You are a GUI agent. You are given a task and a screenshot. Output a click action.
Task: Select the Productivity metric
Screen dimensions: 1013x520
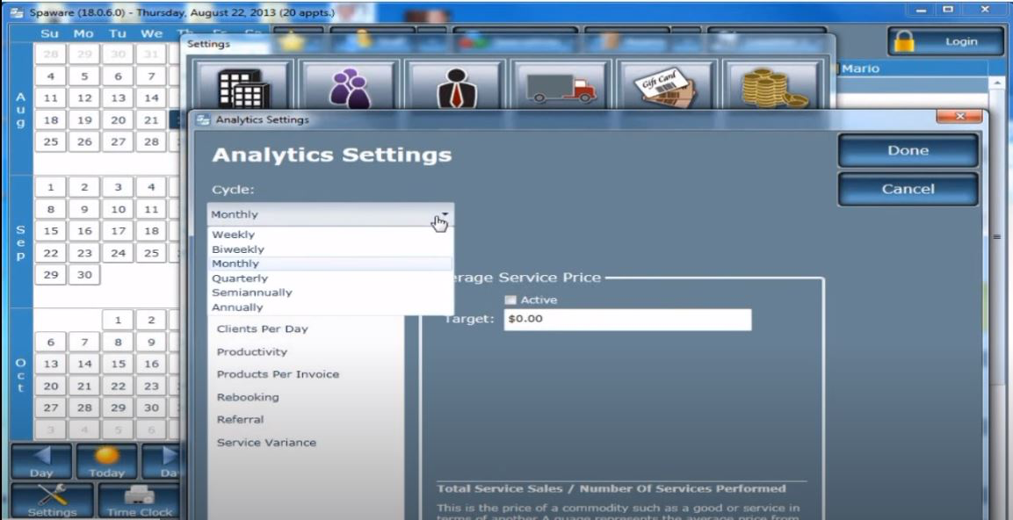click(252, 352)
